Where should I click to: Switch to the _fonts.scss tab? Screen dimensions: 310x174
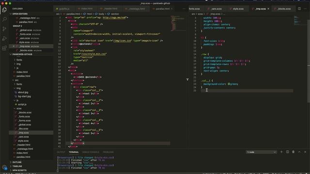[x=194, y=9]
